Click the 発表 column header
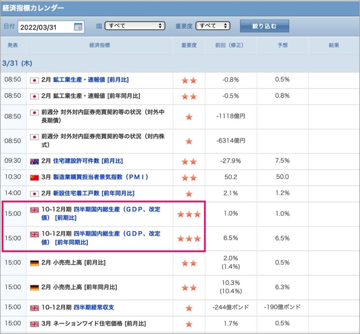Screen dimensions: 360x334 point(13,45)
